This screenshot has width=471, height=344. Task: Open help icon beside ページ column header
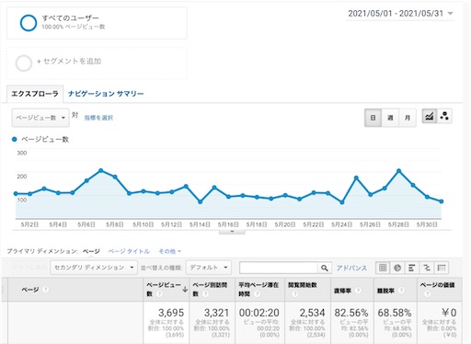(45, 289)
